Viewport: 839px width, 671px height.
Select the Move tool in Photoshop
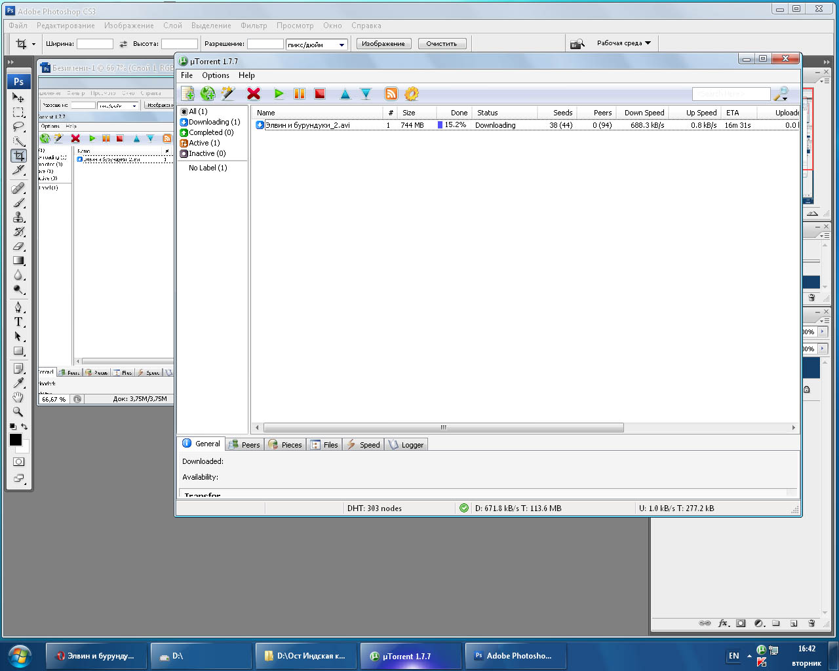(x=18, y=98)
